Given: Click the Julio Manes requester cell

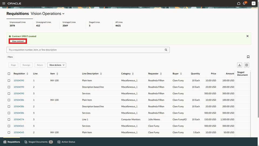Looking at the screenshot, I should (154, 119).
